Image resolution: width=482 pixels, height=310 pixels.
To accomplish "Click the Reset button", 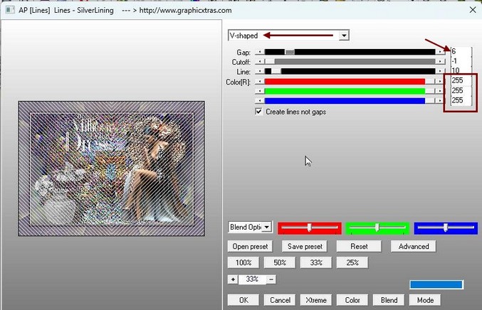I will (x=358, y=246).
